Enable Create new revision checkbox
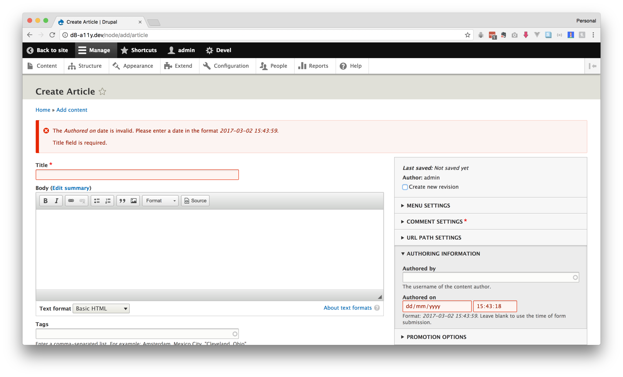This screenshot has height=377, width=623. click(405, 187)
